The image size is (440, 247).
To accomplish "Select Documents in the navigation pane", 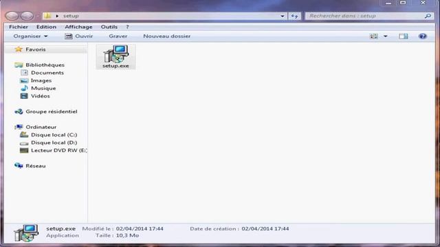I will click(47, 73).
